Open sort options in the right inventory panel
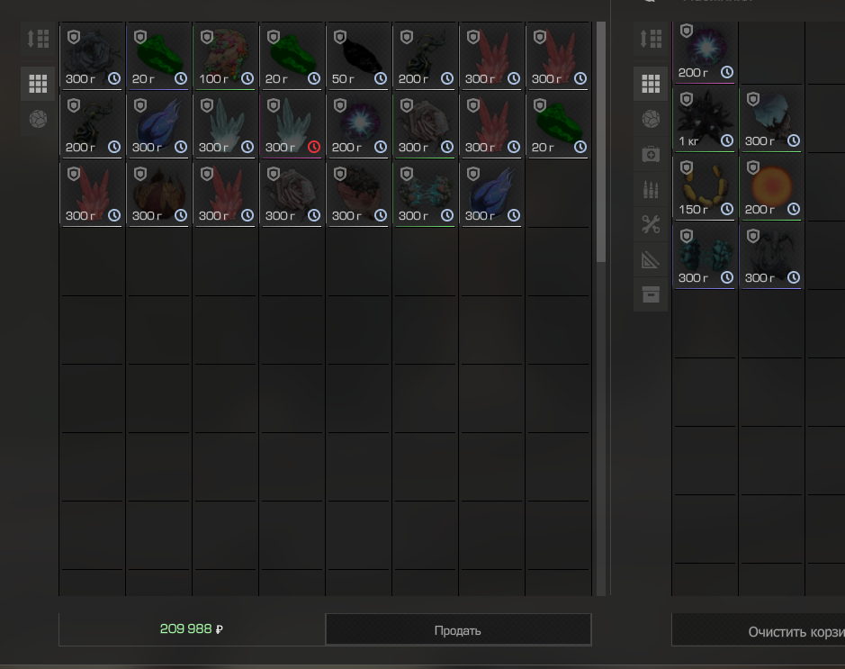 click(651, 39)
